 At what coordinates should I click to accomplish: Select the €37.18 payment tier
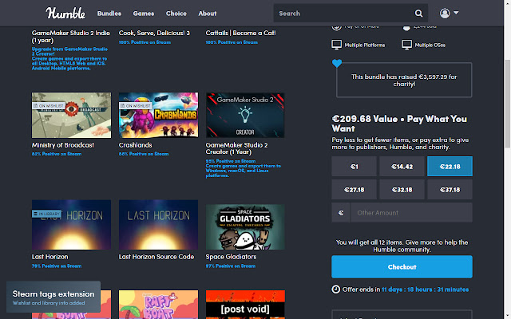[450, 190]
